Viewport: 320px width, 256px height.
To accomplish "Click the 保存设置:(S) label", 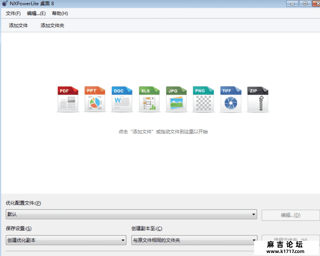I will click(x=19, y=228).
